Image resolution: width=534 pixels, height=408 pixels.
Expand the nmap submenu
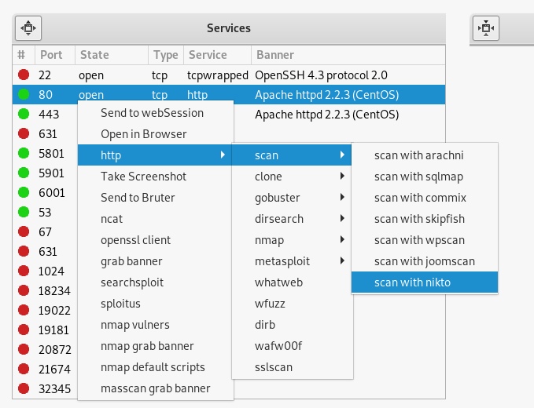click(x=289, y=240)
